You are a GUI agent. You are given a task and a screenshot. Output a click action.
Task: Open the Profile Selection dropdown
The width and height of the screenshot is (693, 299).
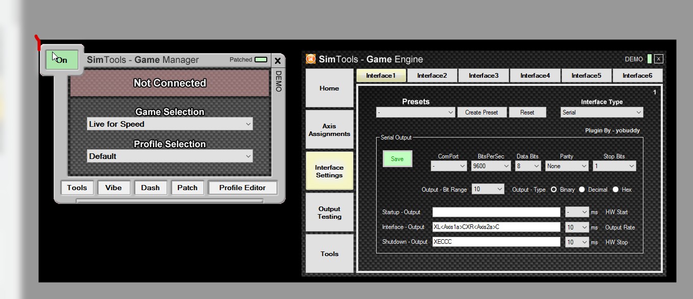(x=170, y=156)
